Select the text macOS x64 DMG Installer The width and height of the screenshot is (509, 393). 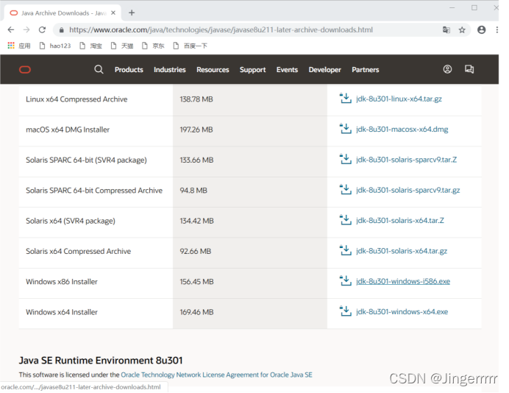click(x=68, y=130)
